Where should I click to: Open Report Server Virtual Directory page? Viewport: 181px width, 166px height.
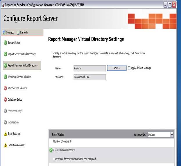(x=21, y=54)
